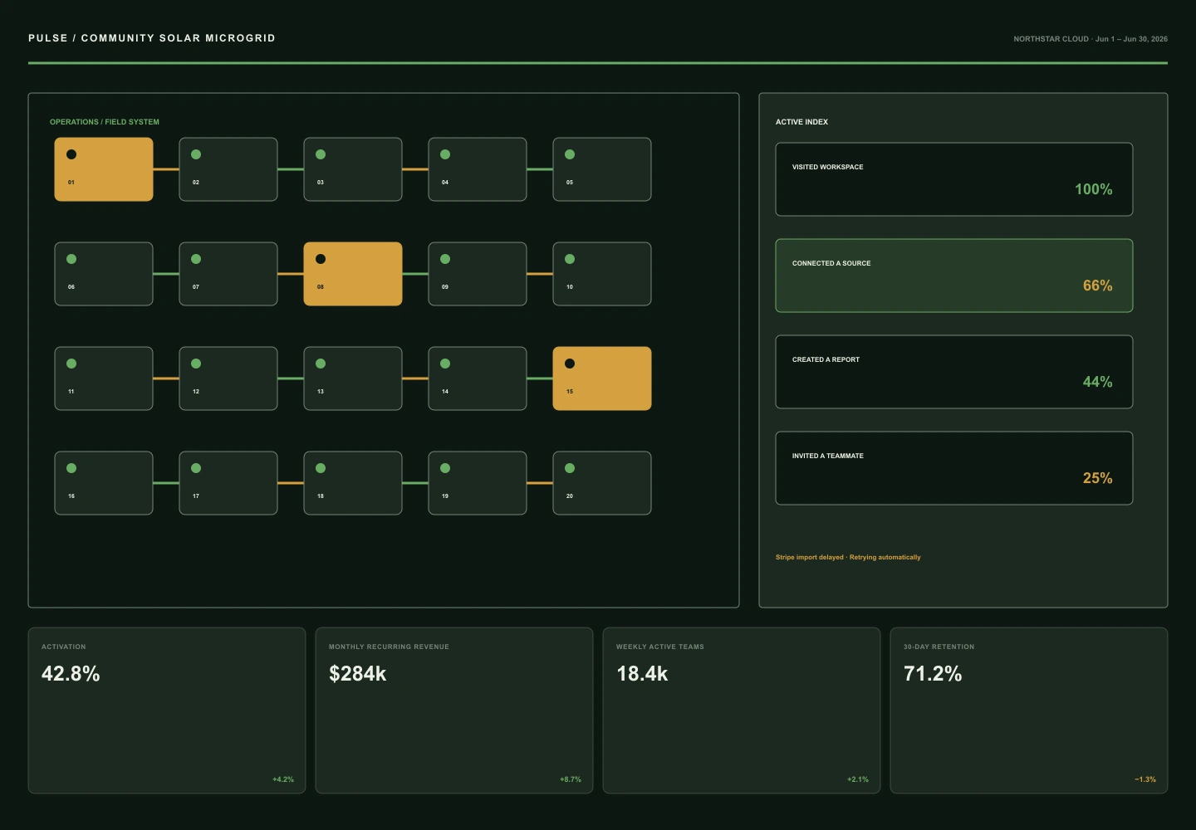Select the Connected a Source card
Viewport: 1196px width, 830px height.
tap(954, 276)
